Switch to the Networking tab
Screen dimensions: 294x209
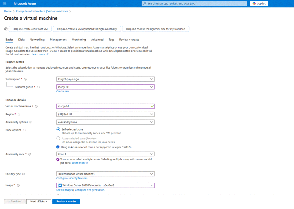coord(37,40)
